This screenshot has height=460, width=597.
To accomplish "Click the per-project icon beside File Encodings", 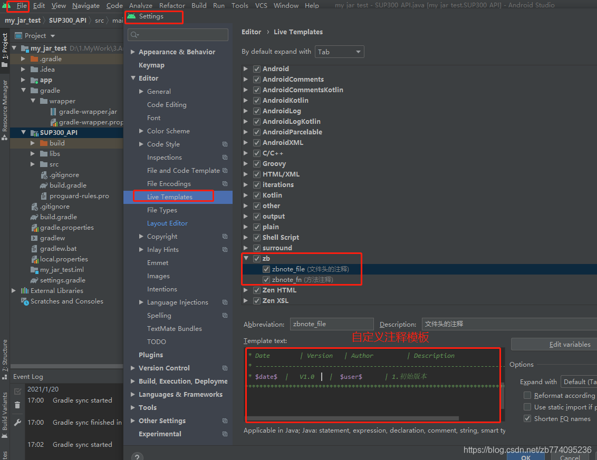I will 225,184.
